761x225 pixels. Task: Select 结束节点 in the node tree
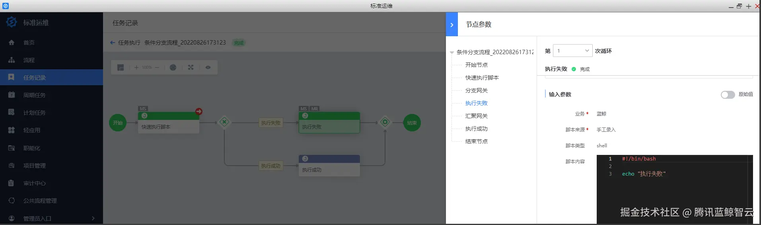[x=477, y=141]
